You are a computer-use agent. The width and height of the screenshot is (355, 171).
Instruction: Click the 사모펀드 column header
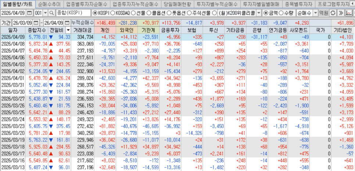(x=299, y=30)
